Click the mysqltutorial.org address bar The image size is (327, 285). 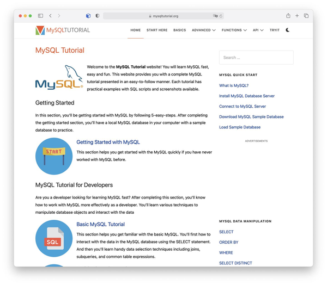point(163,16)
